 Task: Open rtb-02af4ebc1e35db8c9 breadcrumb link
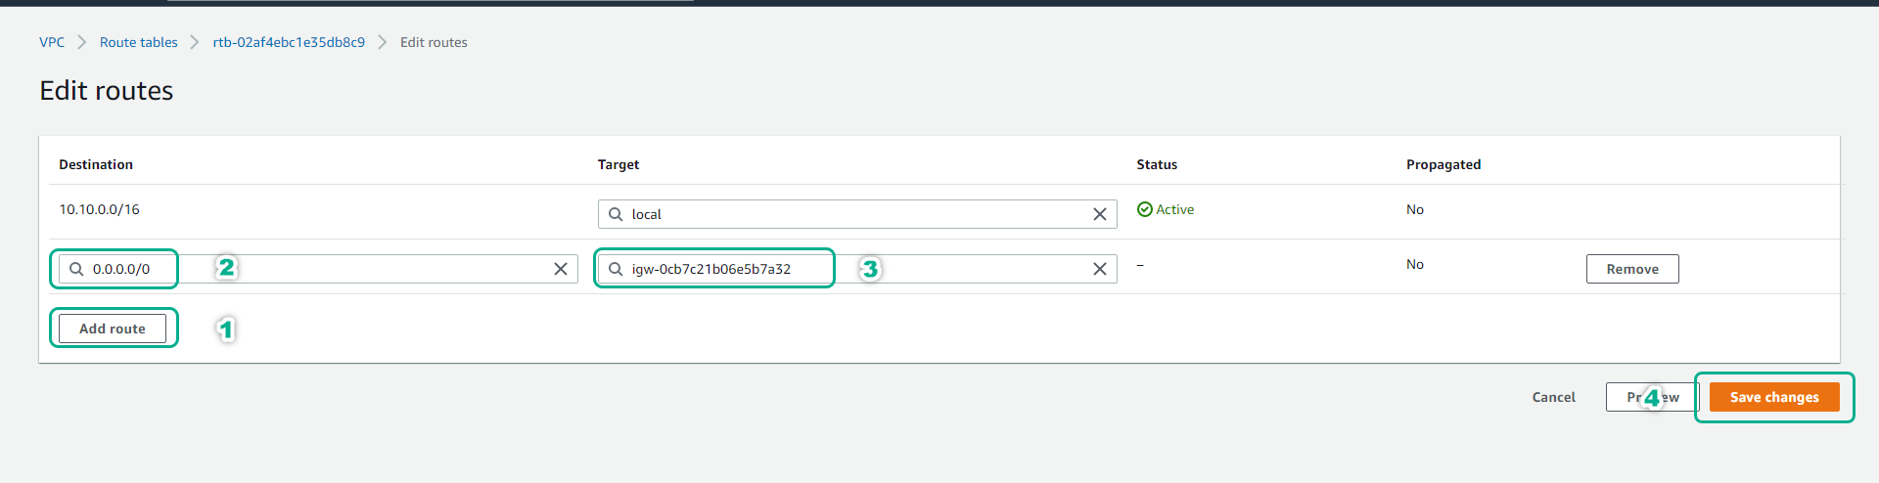289,42
